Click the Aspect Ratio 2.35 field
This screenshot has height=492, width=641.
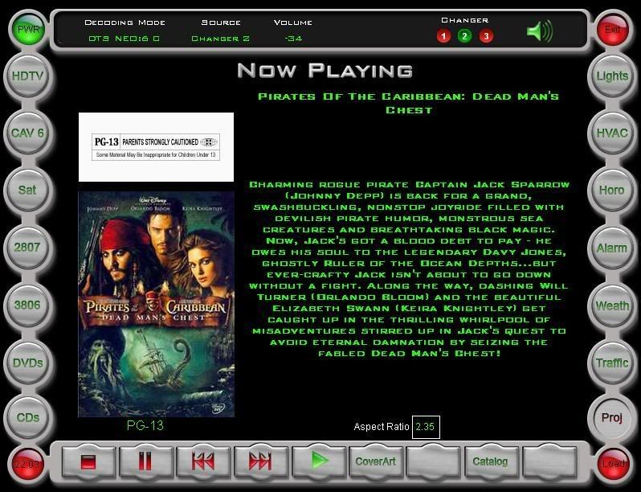click(425, 427)
